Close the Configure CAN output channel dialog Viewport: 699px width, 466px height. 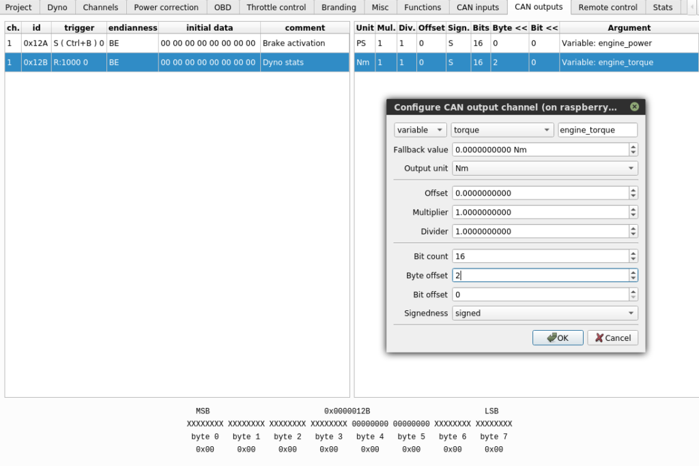point(634,107)
